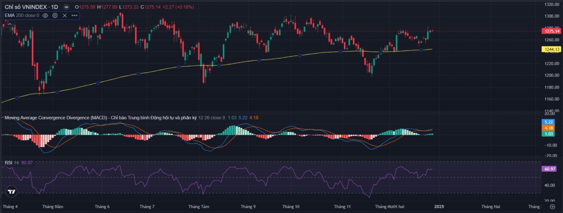Image resolution: width=563 pixels, height=213 pixels.
Task: Click the Tháng Hai axis label
Action: [491, 206]
